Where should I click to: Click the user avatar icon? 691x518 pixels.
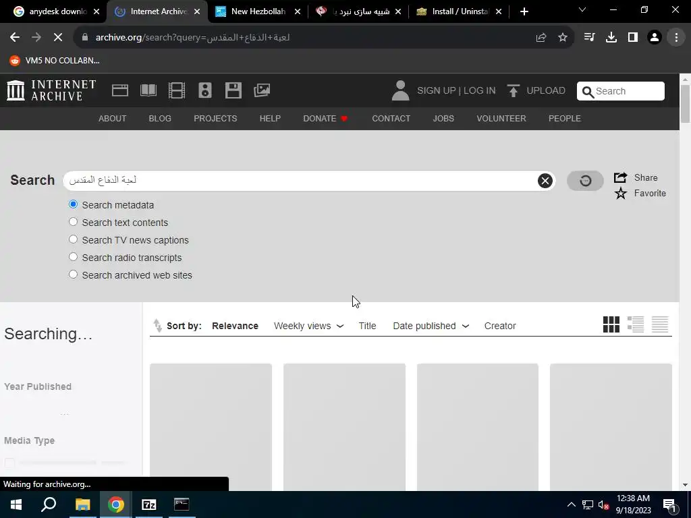[400, 90]
